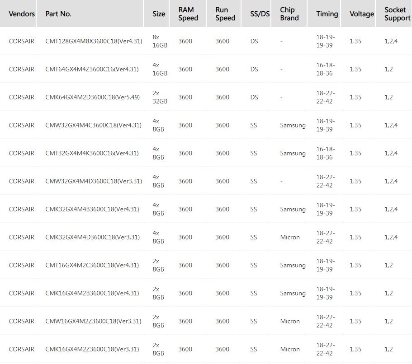Select part number CMT128GX4M8X3600C18(Ver4.31)
Viewport: 412px width, 364px height.
click(94, 41)
